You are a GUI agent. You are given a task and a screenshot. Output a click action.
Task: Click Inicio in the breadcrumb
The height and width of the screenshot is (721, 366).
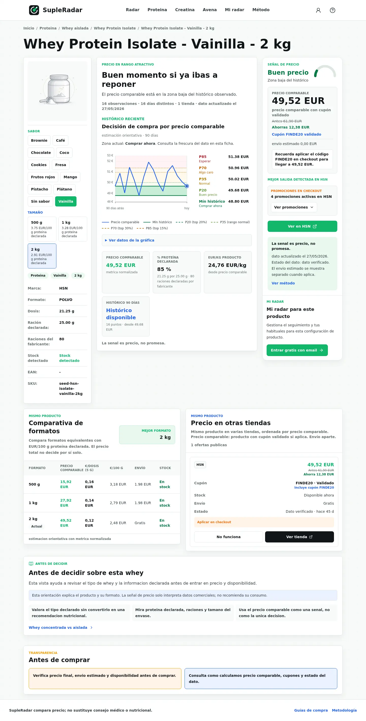[x=29, y=28]
